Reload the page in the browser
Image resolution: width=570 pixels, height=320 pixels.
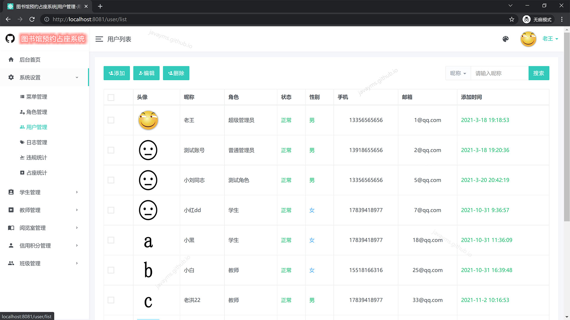click(x=32, y=19)
